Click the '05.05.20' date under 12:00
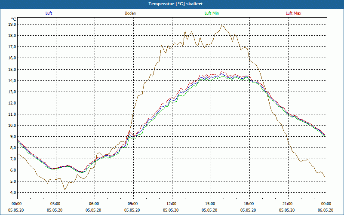 tap(171, 210)
